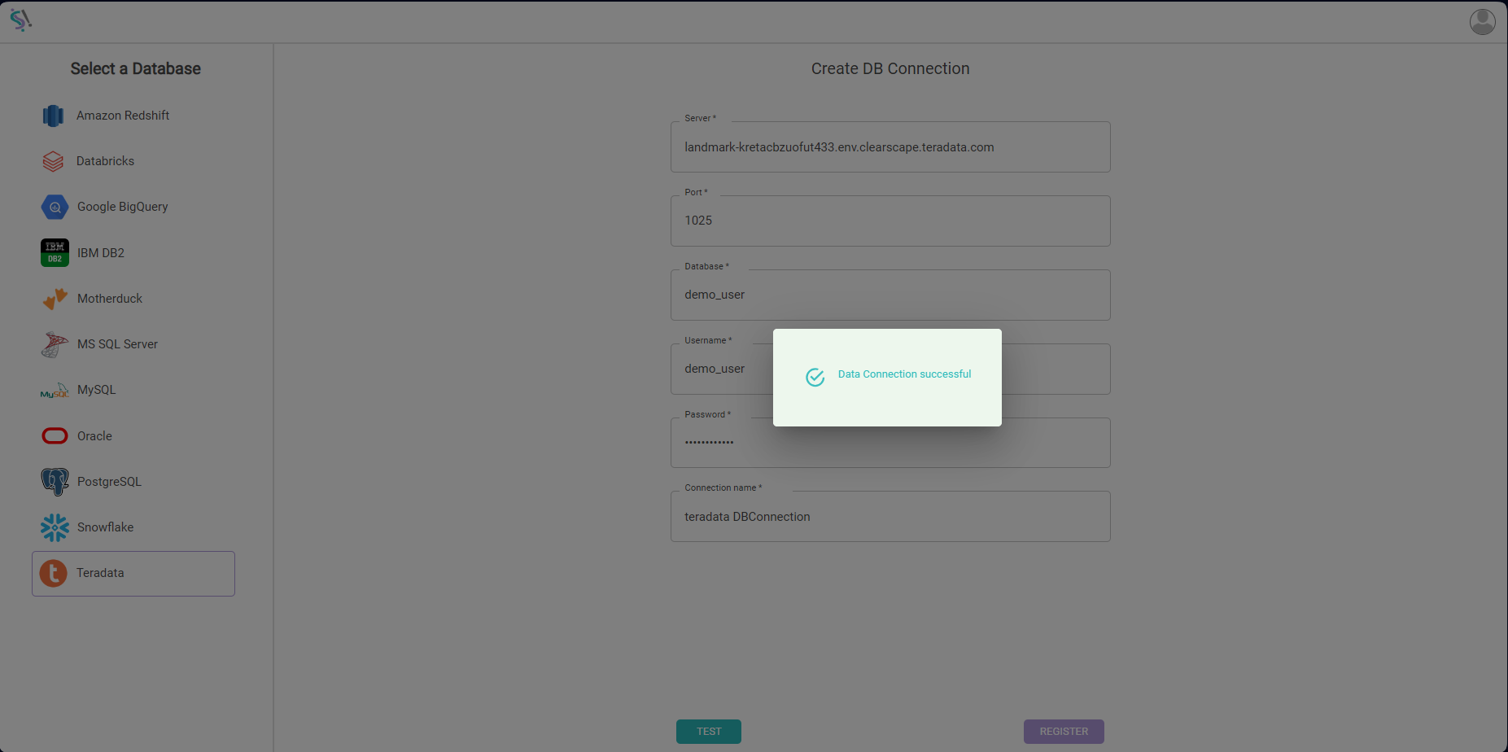Image resolution: width=1508 pixels, height=752 pixels.
Task: Click the success checkmark icon in popup
Action: coord(815,377)
